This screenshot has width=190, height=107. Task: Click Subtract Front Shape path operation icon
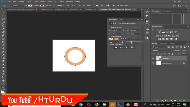click(121, 48)
